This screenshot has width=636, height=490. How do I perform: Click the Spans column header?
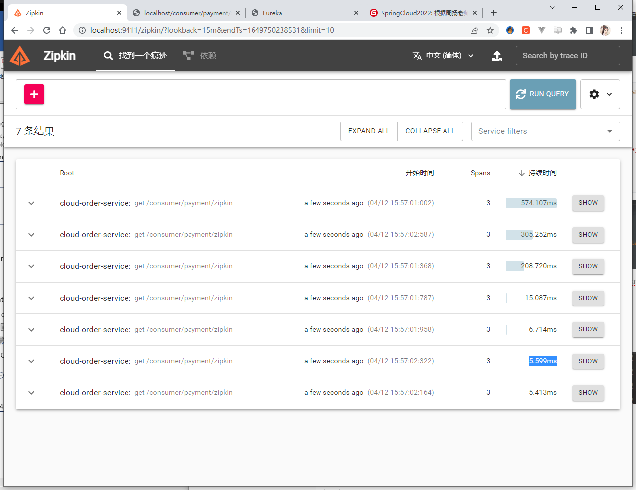480,173
